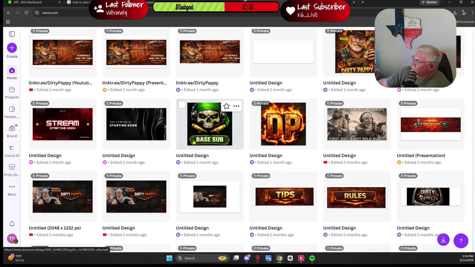Viewport: 475px width, 267px height.
Task: Click Untitled Design title under flaming DP logo
Action: tap(266, 155)
